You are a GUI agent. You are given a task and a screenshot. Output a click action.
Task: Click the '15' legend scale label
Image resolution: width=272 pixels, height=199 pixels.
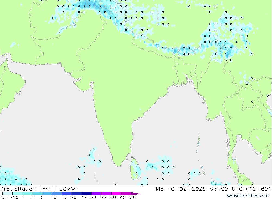(x=64, y=197)
